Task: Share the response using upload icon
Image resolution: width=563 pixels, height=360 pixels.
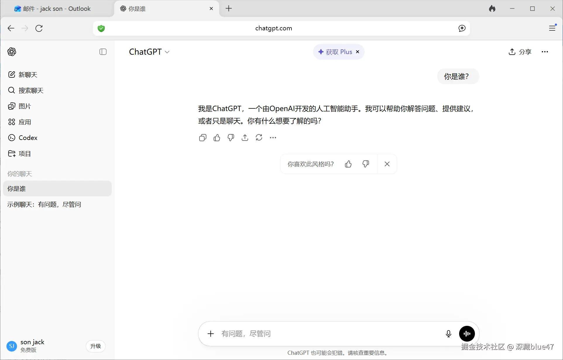Action: pyautogui.click(x=245, y=138)
